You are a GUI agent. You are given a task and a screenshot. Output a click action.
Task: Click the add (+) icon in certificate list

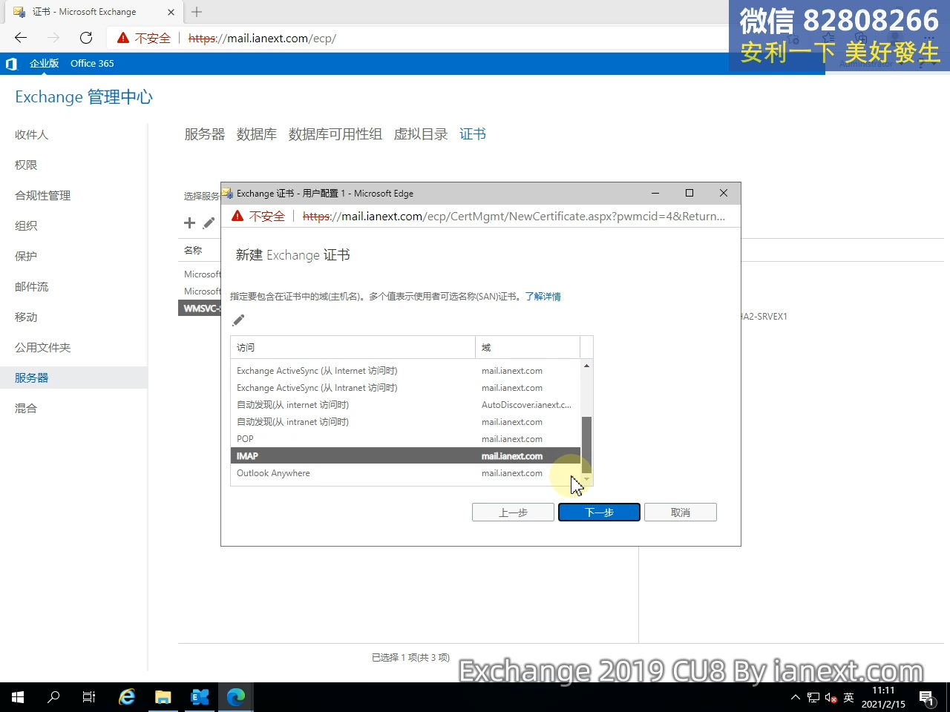(x=189, y=223)
